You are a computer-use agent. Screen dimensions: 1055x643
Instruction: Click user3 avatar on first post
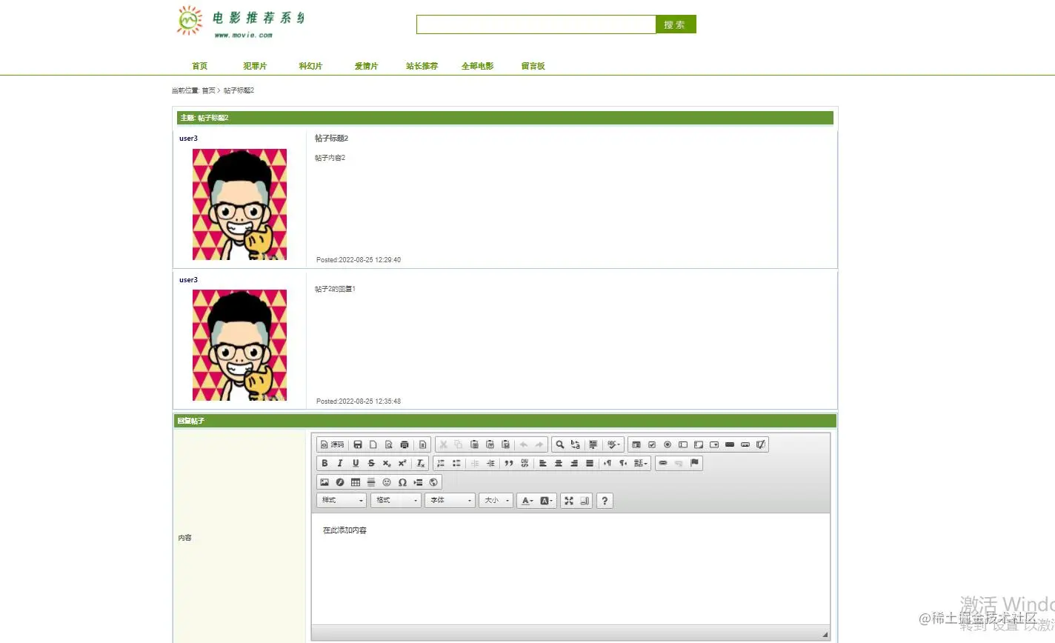click(239, 204)
